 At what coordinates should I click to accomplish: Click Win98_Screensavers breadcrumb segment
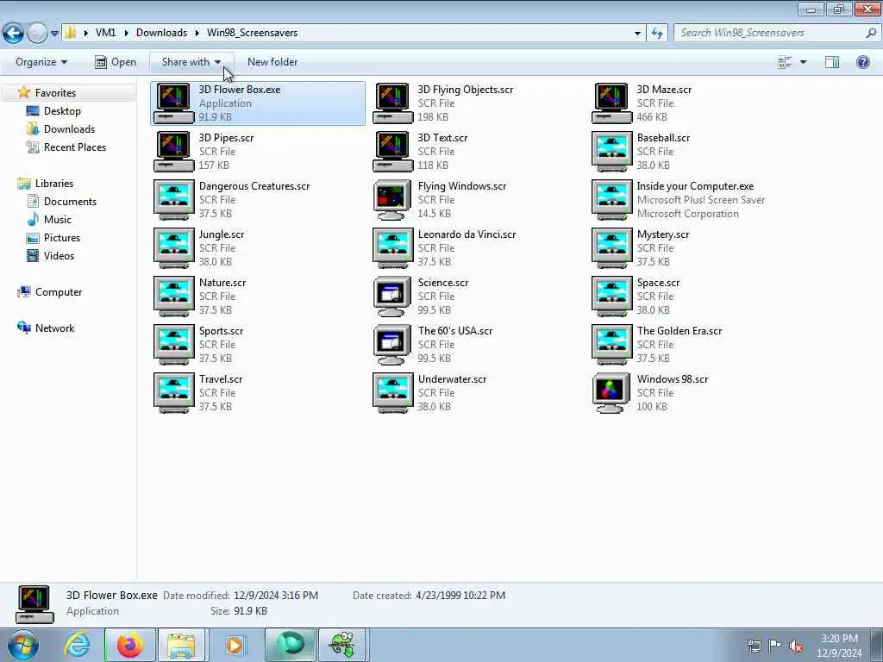tap(253, 33)
